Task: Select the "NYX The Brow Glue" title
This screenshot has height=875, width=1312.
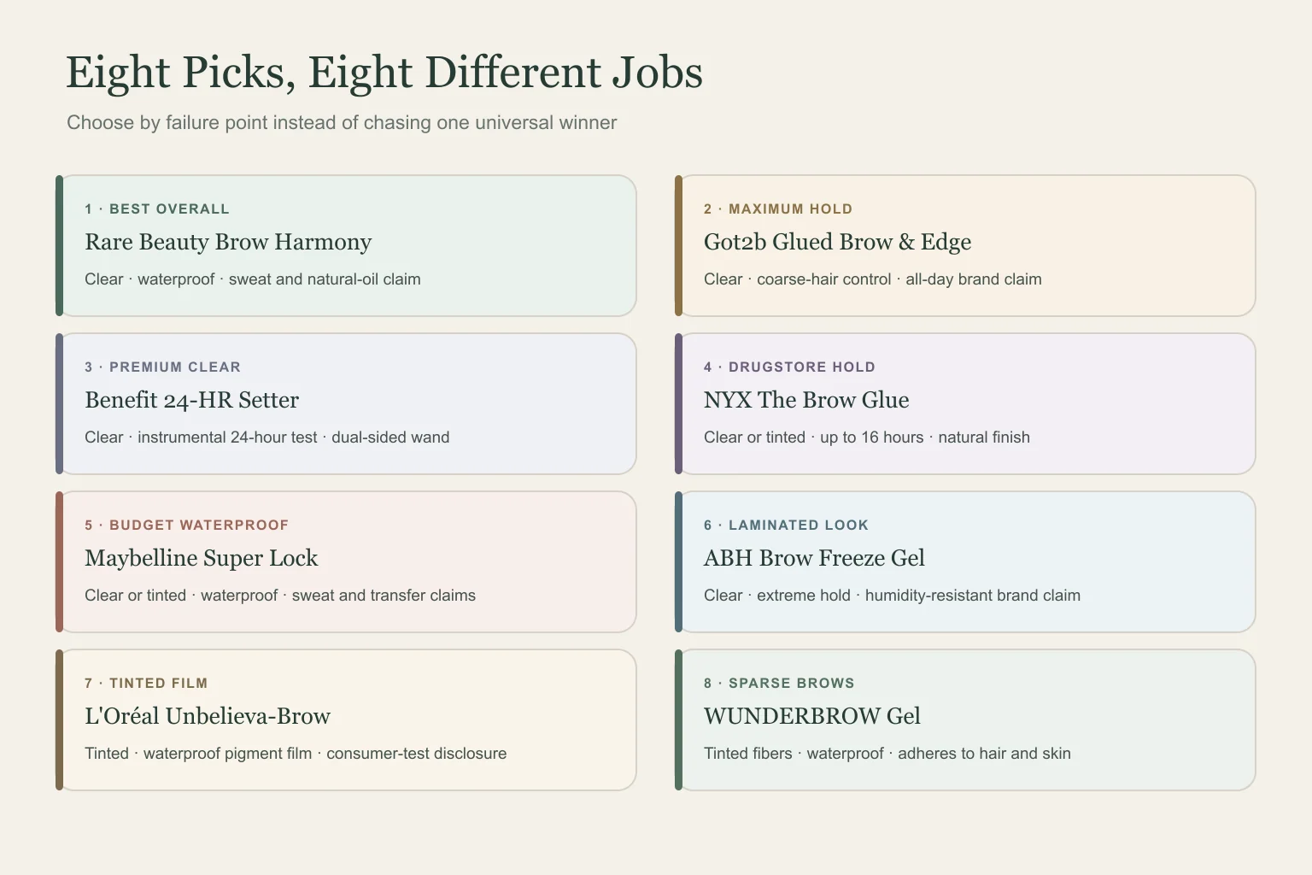Action: click(806, 400)
